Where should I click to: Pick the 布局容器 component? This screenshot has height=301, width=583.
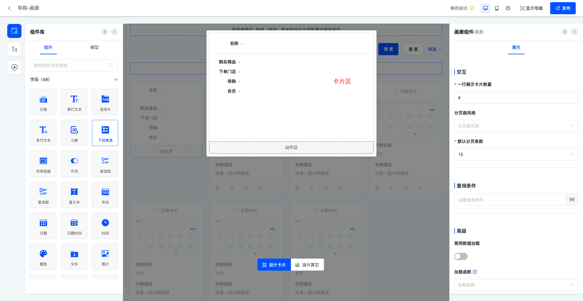point(43,164)
